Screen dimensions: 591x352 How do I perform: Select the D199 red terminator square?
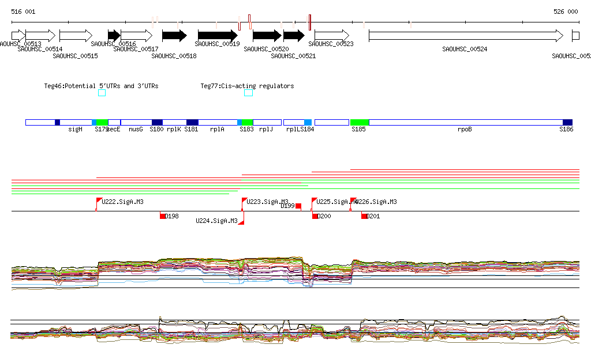(298, 206)
